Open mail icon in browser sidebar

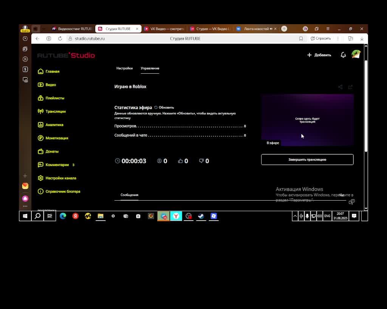point(25,186)
